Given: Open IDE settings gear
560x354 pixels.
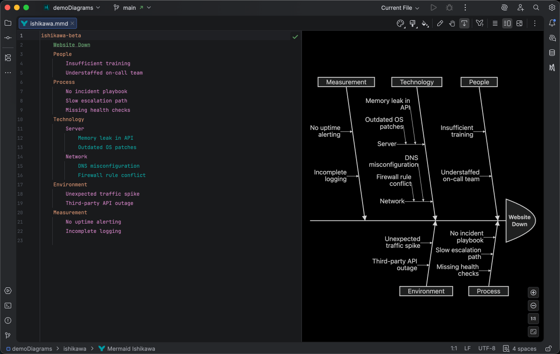Looking at the screenshot, I should pos(552,7).
